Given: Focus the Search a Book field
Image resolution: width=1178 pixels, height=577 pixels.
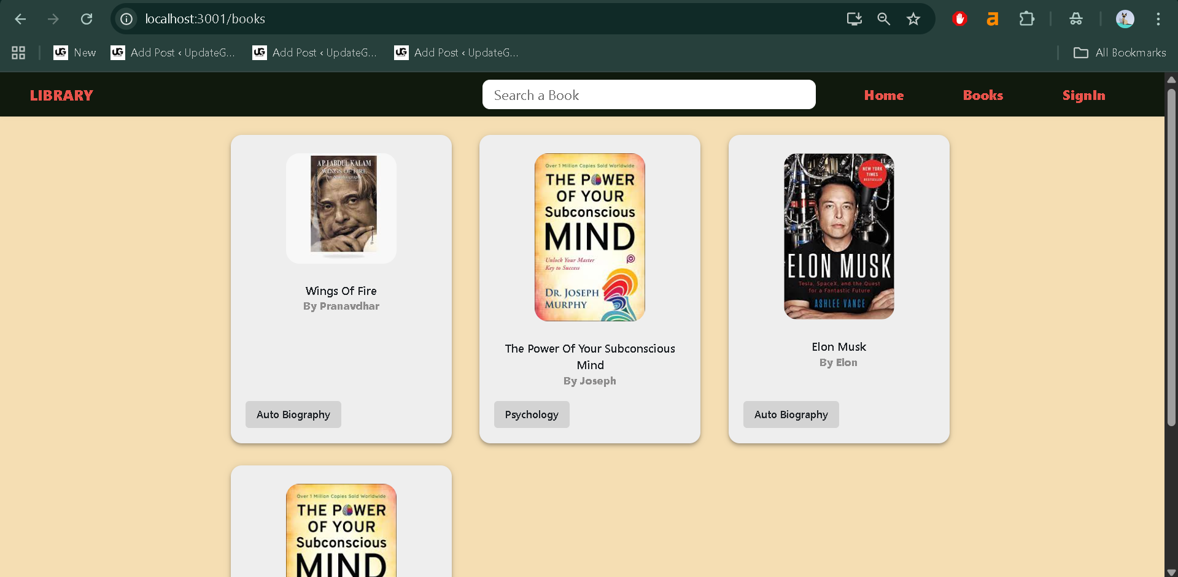Looking at the screenshot, I should [648, 94].
